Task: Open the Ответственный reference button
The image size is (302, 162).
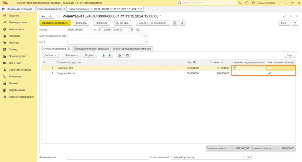Action: [249, 157]
